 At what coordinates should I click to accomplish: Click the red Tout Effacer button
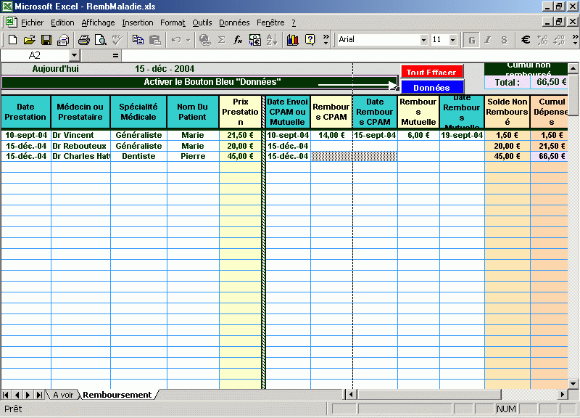click(431, 71)
